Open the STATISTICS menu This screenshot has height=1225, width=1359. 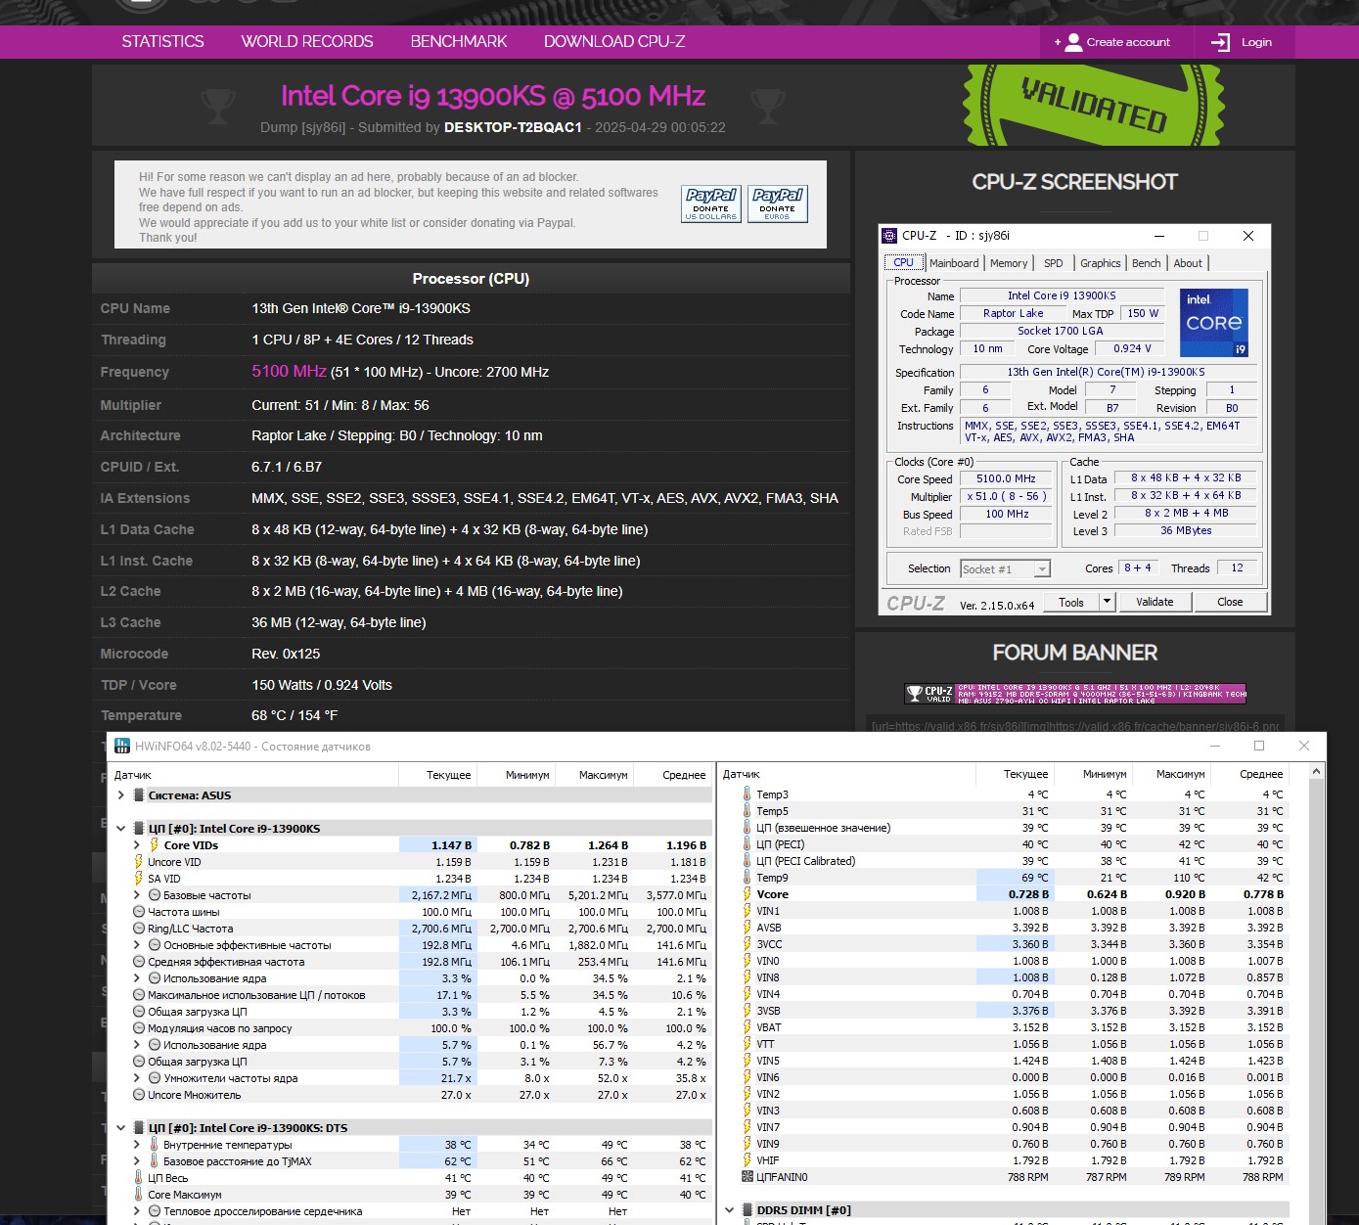tap(163, 41)
